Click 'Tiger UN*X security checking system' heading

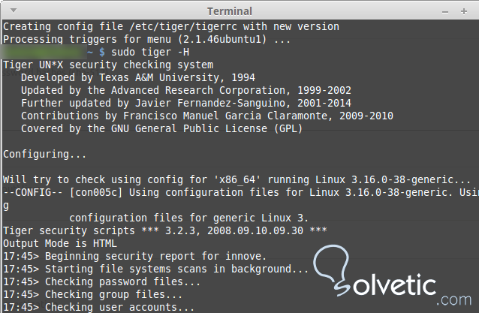tap(108, 65)
